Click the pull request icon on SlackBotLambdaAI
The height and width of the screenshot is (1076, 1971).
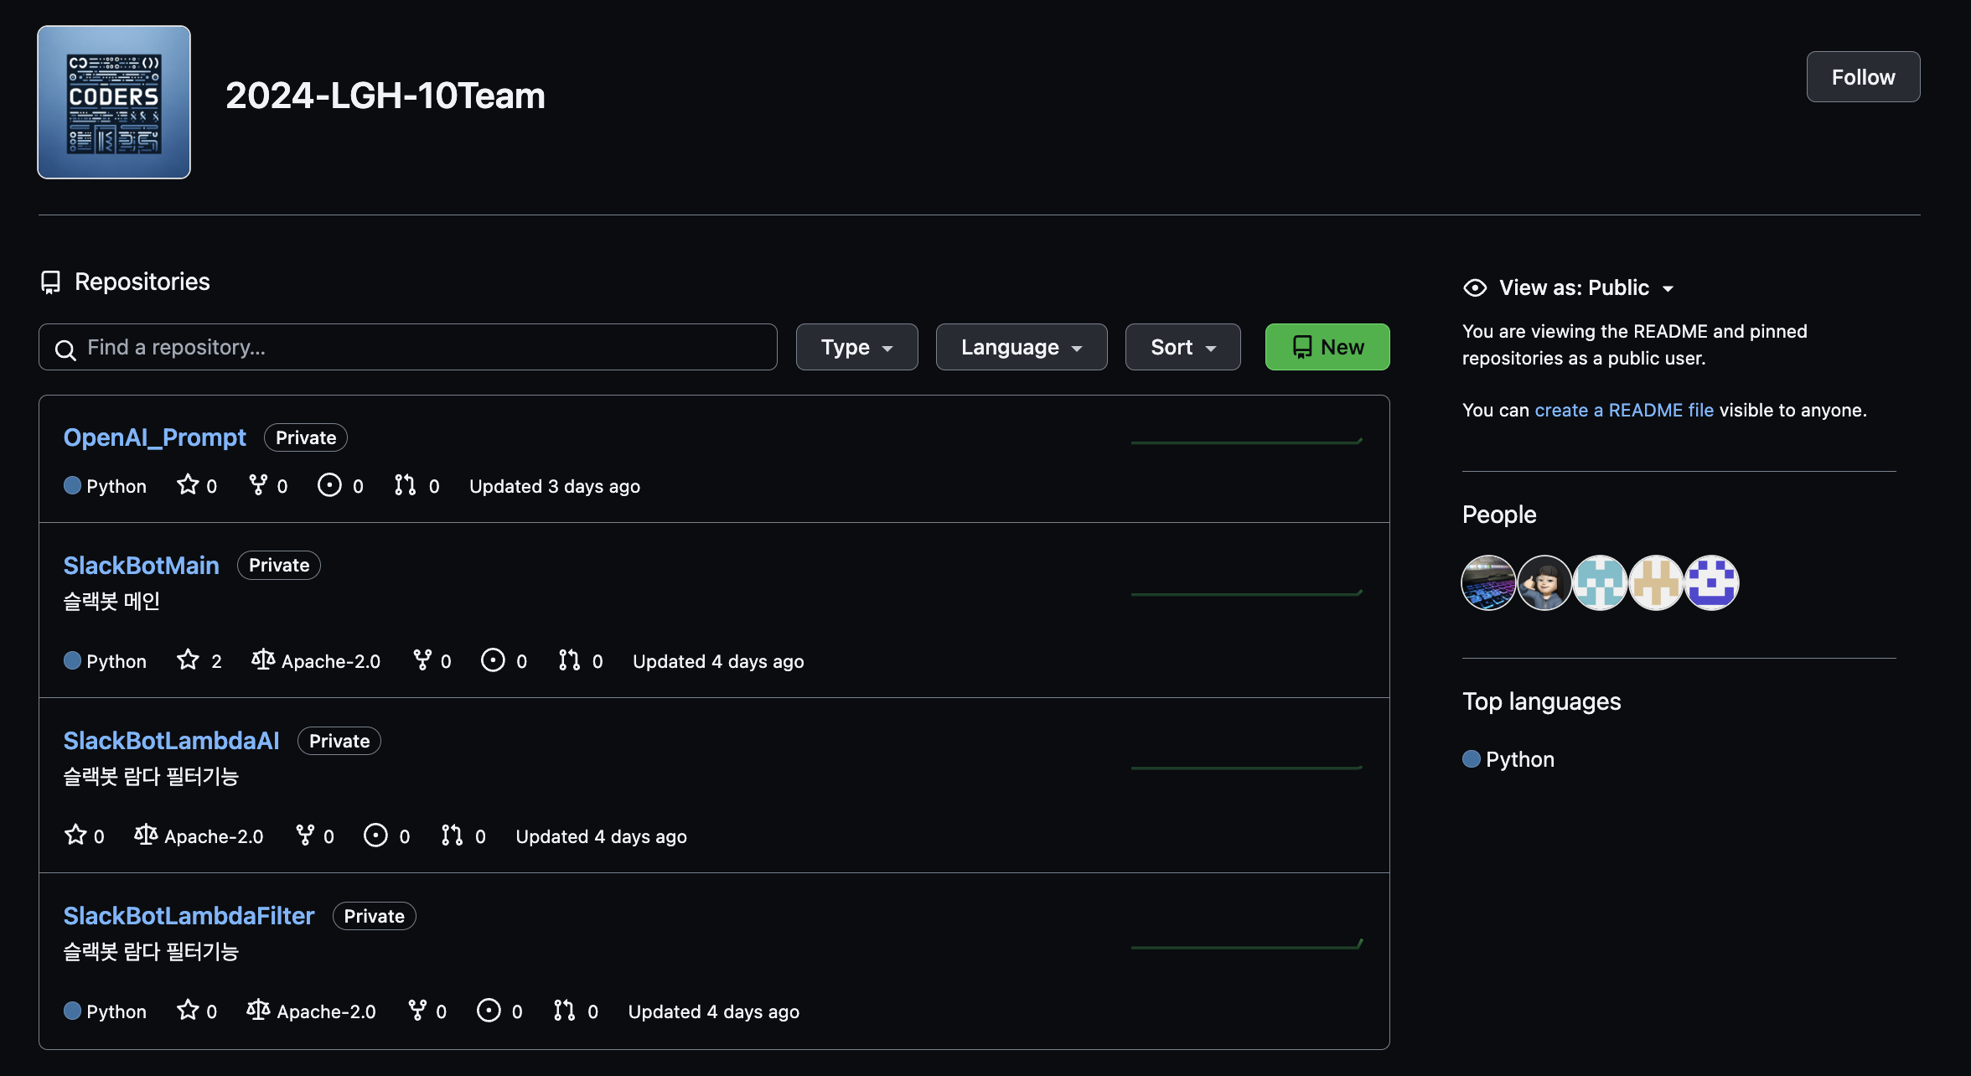click(452, 835)
